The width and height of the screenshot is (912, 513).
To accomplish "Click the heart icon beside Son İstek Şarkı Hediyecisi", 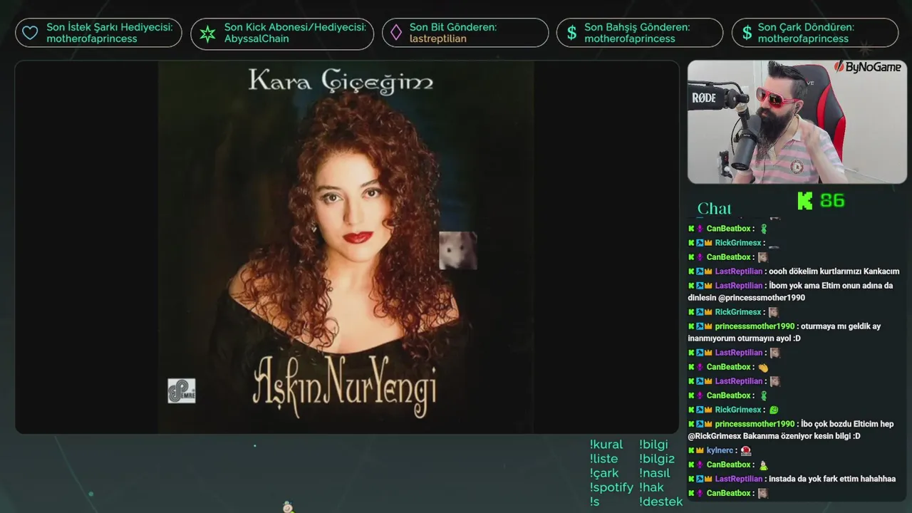I will click(x=30, y=33).
